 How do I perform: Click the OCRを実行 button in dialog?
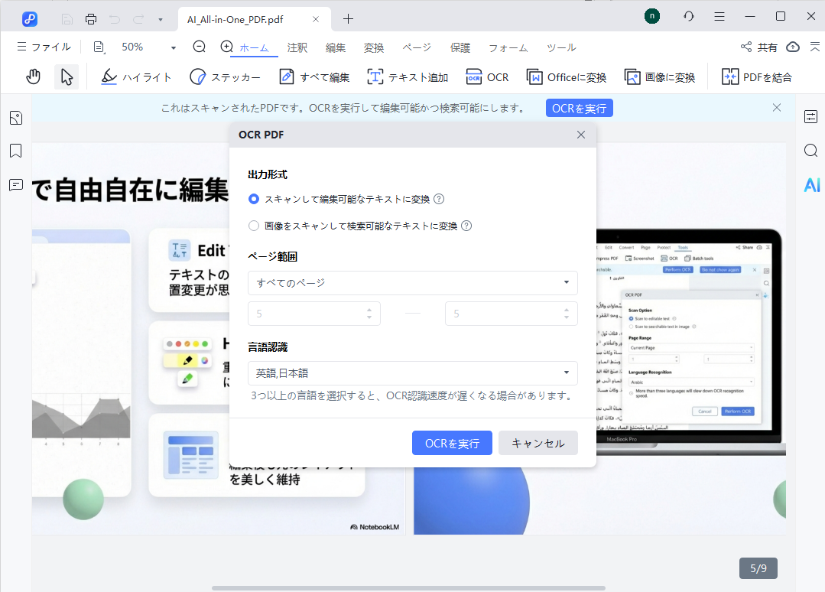(452, 443)
